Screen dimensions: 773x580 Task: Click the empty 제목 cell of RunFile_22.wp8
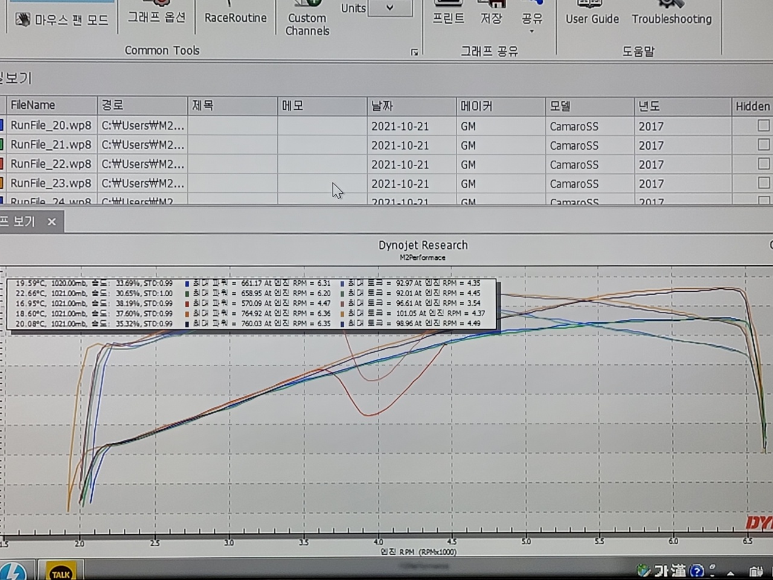(x=233, y=164)
